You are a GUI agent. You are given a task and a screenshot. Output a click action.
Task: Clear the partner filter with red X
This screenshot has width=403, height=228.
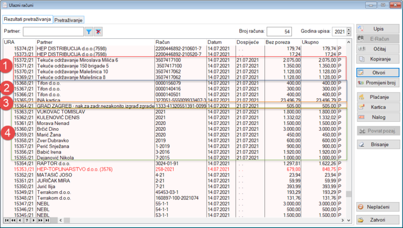tap(98, 32)
